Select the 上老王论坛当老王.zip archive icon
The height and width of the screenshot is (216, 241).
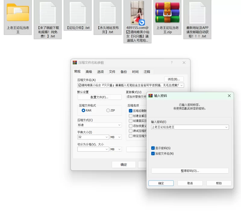[x=167, y=13]
